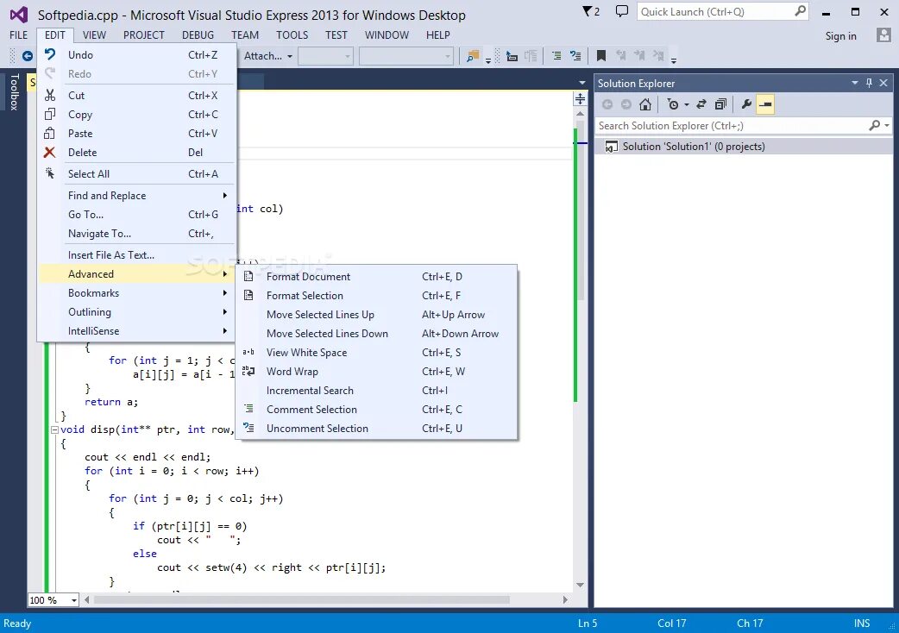Click the Sign in link

pos(840,35)
